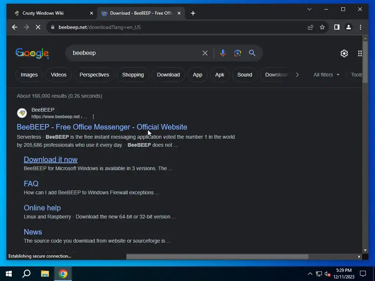Go back to the previous page
Screen dimensions: 375x281
coord(15,27)
